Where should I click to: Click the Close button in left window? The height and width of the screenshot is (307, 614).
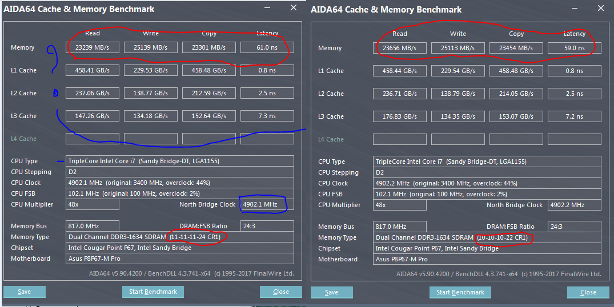point(280,292)
